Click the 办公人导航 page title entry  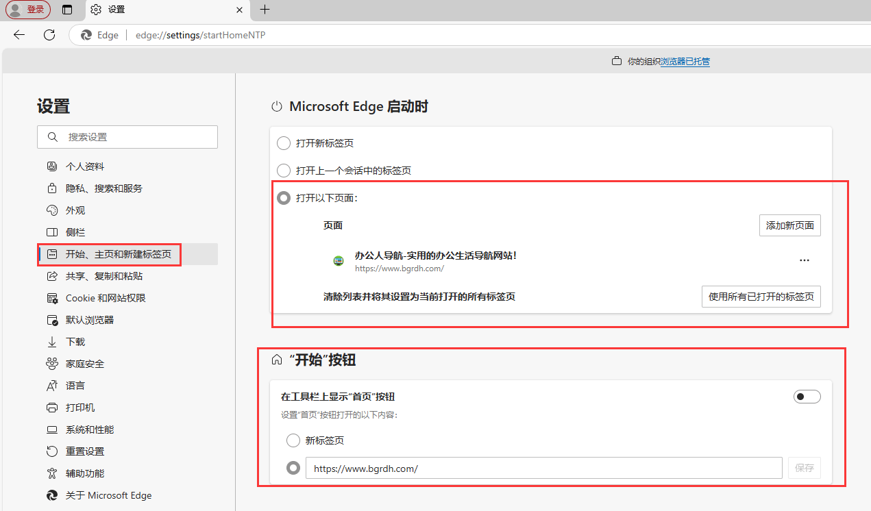pos(435,255)
